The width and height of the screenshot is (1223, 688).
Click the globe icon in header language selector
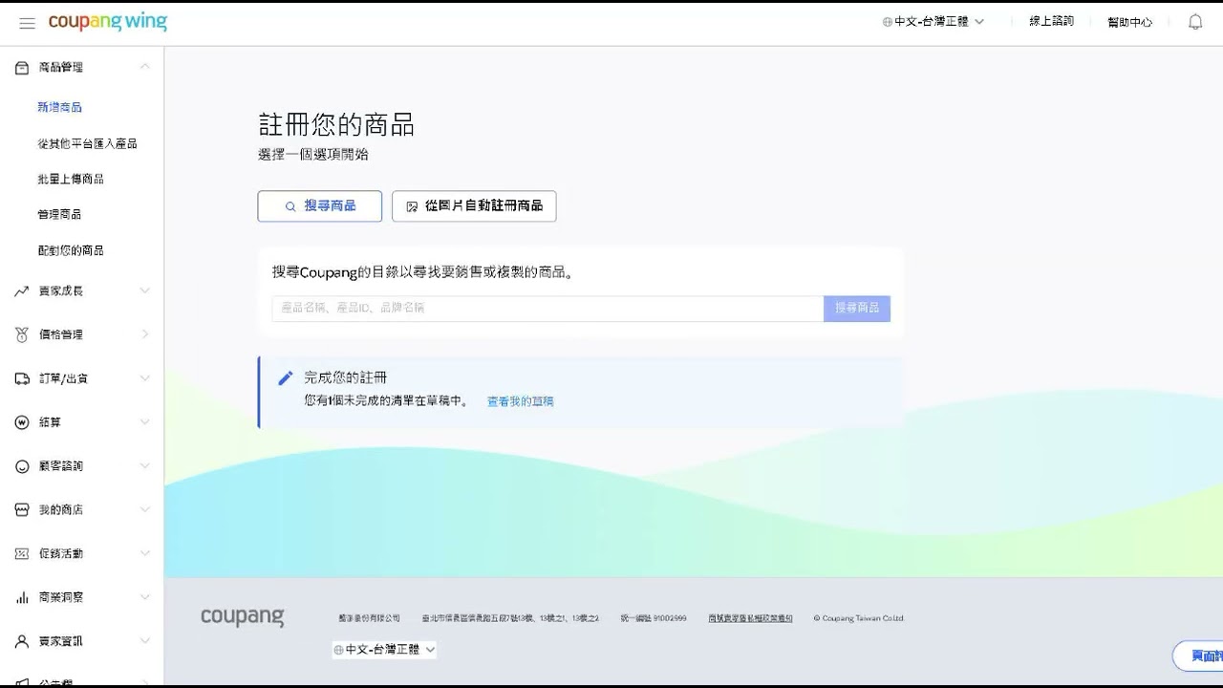click(888, 22)
